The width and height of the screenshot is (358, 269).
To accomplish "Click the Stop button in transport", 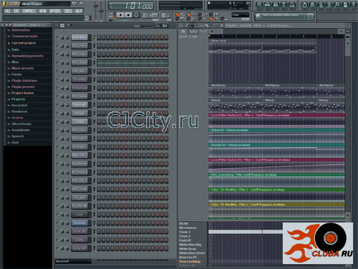I will pos(128,15).
